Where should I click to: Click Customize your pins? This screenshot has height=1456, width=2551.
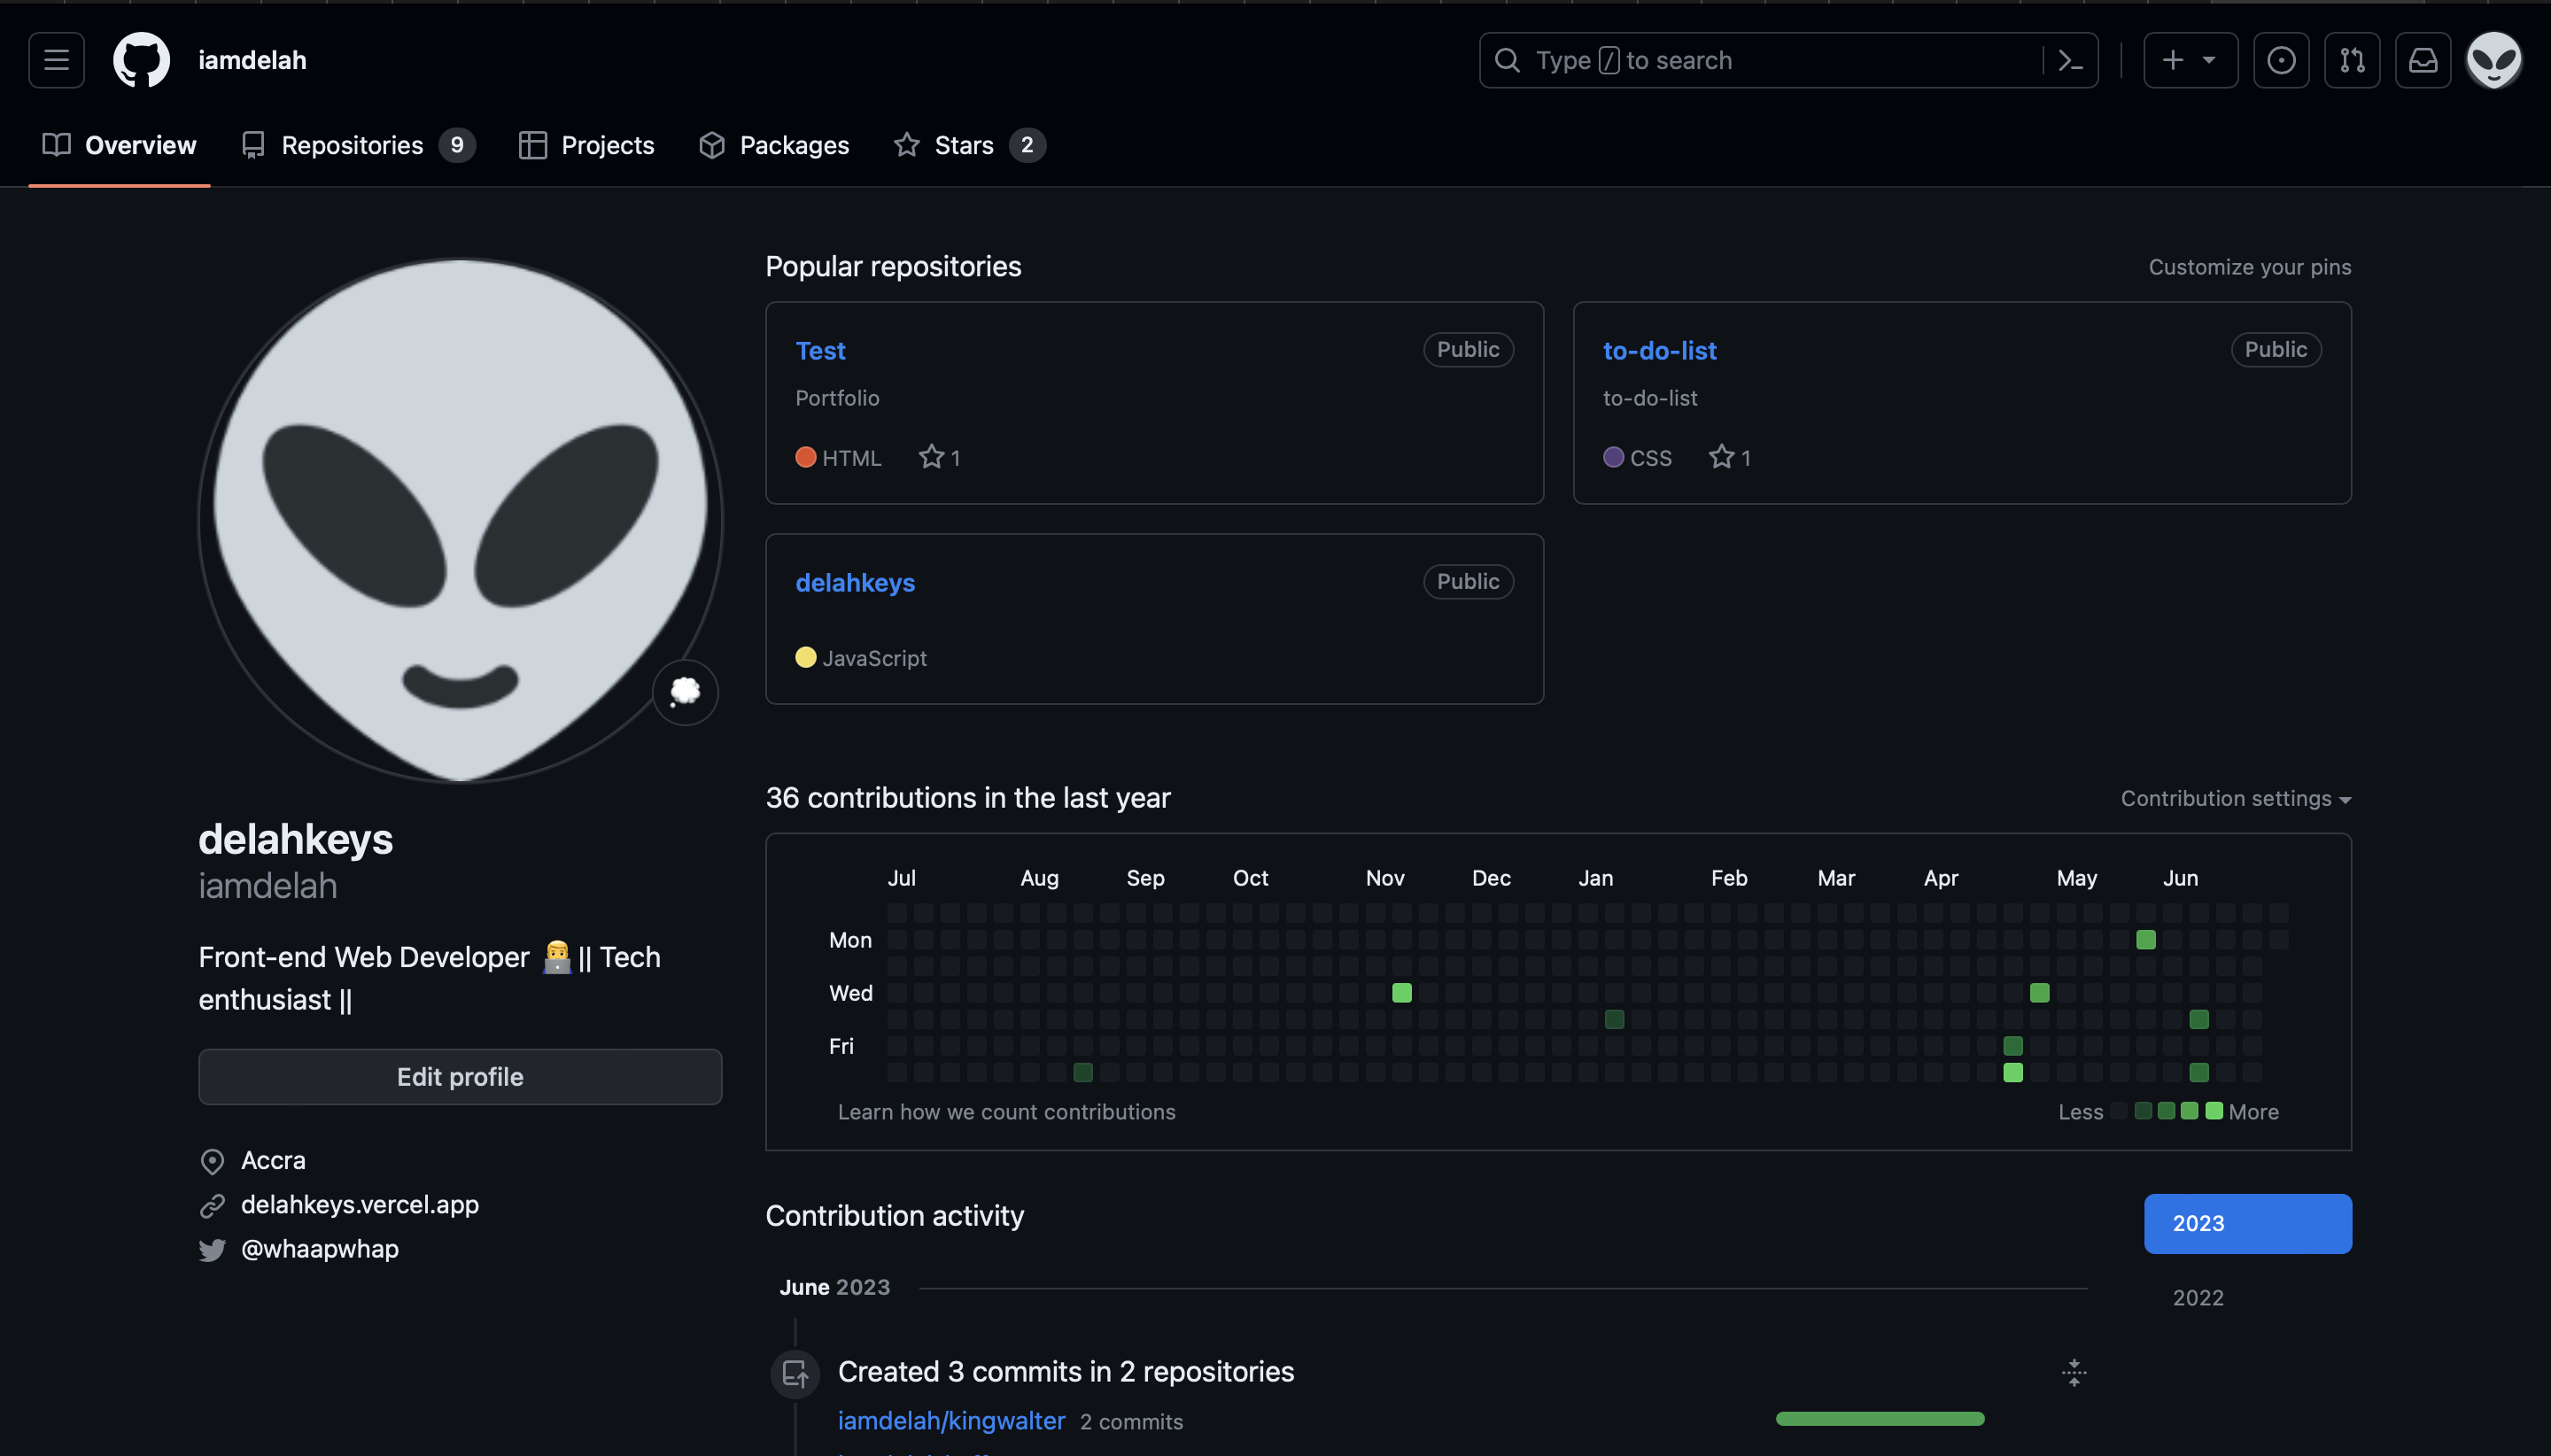tap(2250, 267)
